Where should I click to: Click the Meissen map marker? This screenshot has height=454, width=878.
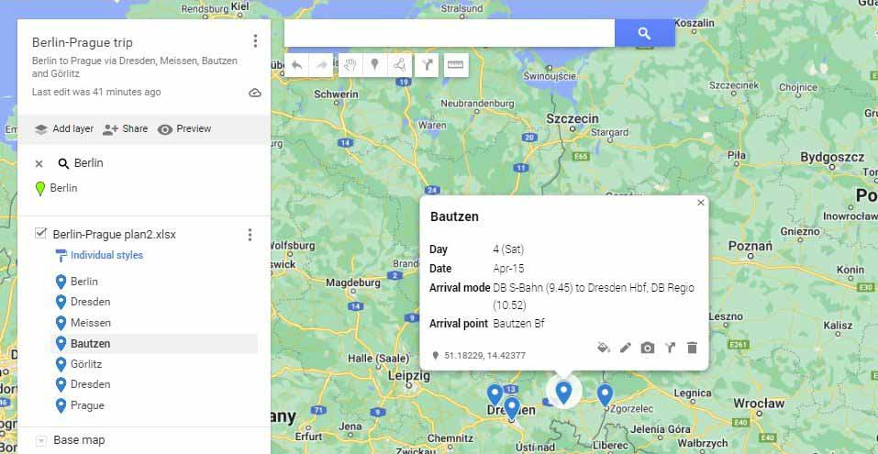(495, 394)
